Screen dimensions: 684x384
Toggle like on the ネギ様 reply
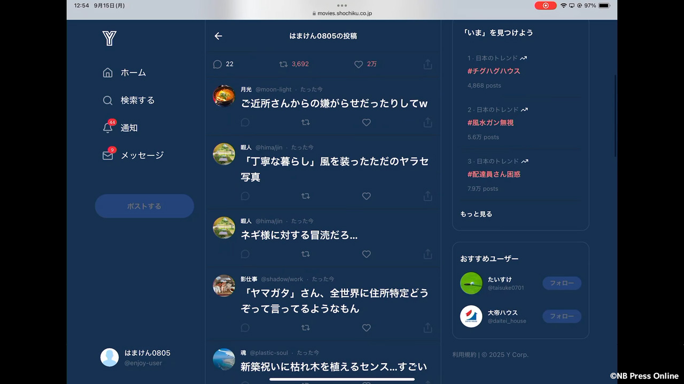click(366, 254)
